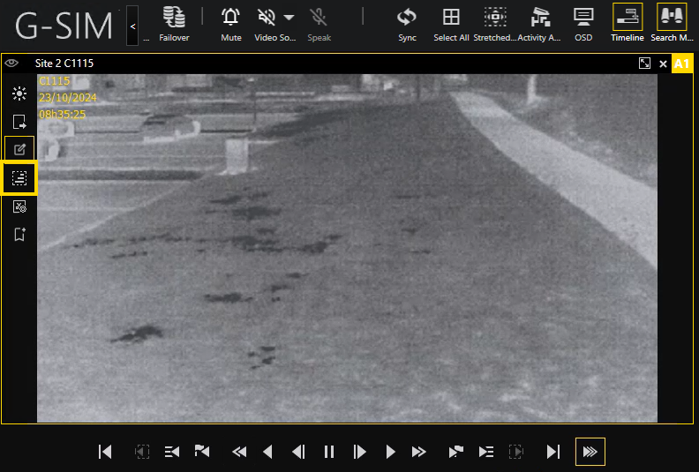Screen dimensions: 699x472
Task: Click the brightness adjustment sun icon
Action: pyautogui.click(x=19, y=94)
